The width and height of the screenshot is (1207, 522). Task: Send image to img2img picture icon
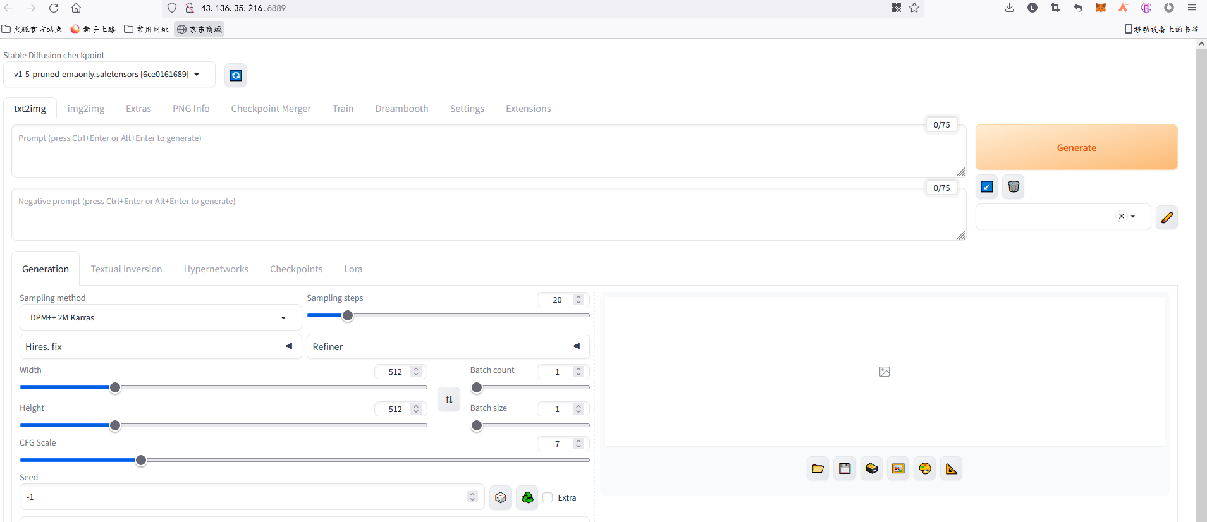(898, 469)
